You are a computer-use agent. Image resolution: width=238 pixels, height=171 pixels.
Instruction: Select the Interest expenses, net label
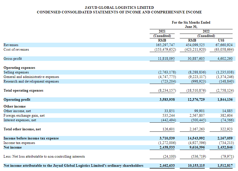pos(20,120)
